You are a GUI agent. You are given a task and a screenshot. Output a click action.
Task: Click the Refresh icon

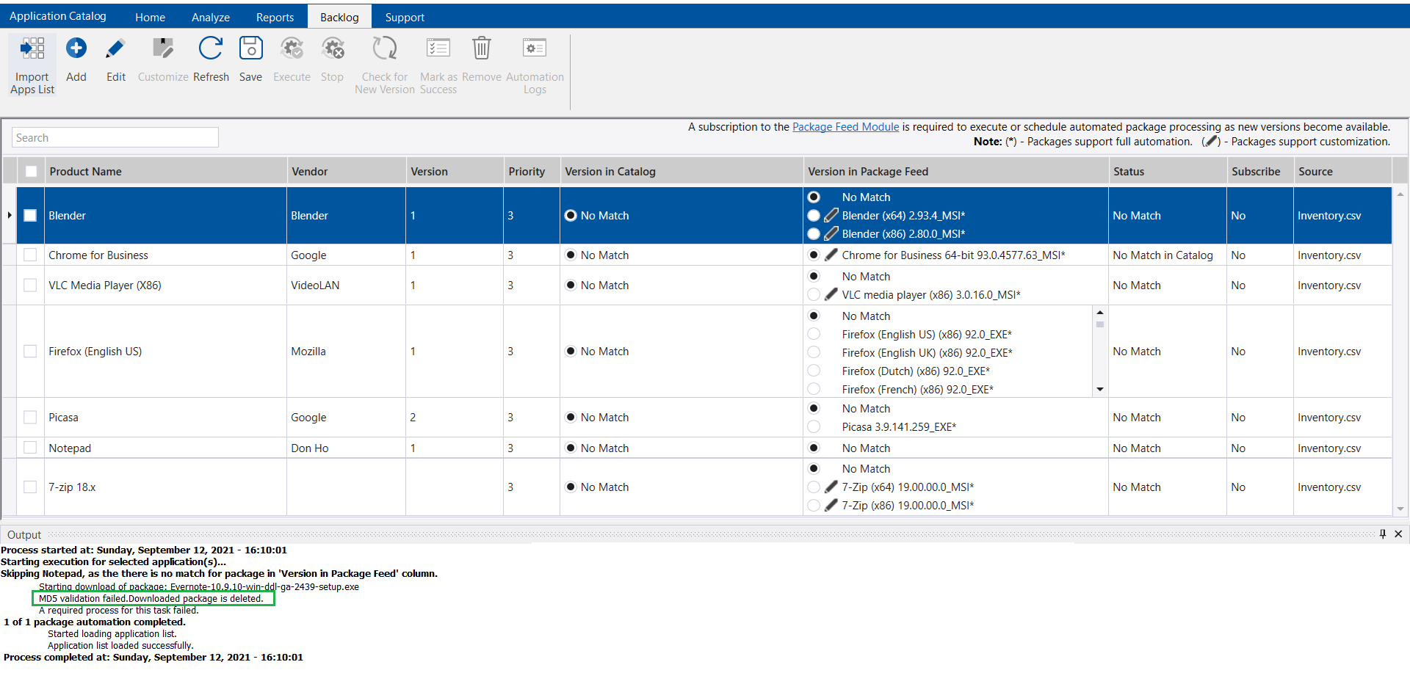[x=211, y=48]
